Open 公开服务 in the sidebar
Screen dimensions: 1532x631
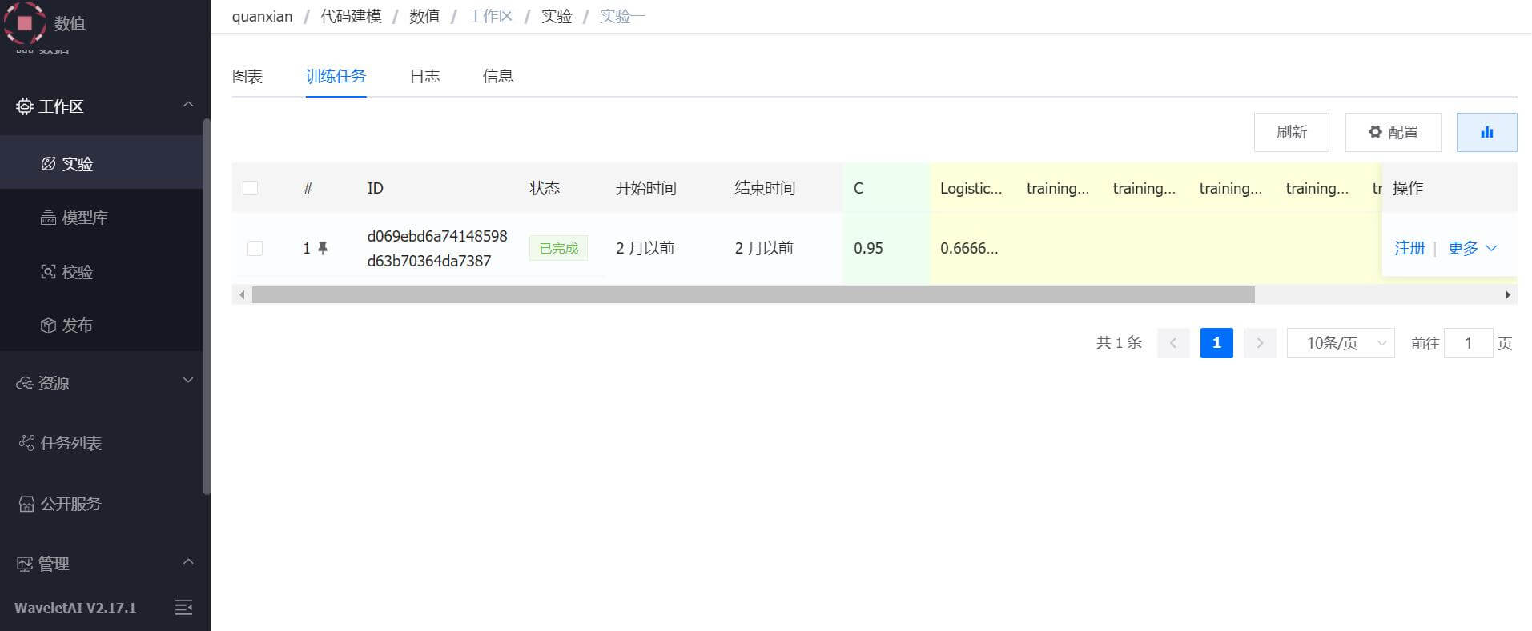70,504
